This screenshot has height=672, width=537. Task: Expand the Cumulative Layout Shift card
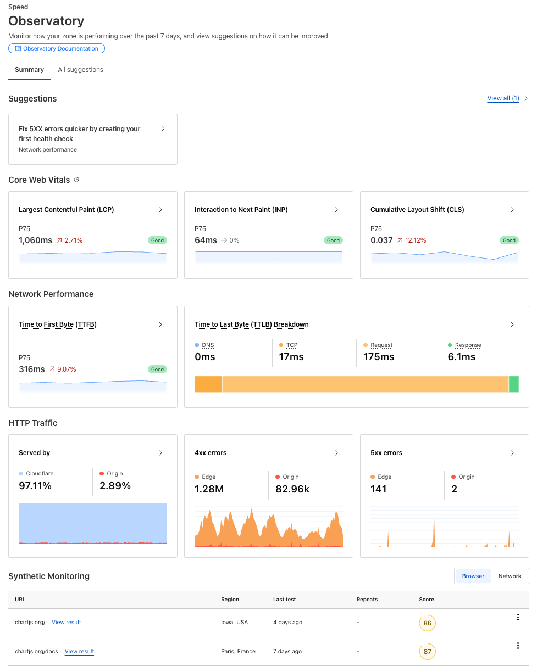512,210
